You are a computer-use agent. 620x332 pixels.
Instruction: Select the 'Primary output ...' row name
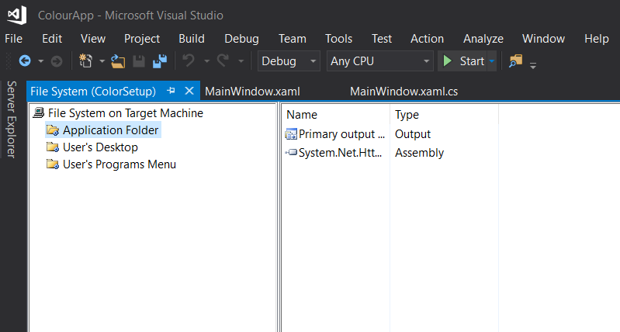tap(341, 134)
